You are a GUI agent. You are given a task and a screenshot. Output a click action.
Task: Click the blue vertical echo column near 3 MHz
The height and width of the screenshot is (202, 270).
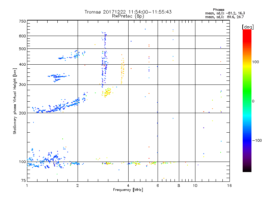coord(104,60)
